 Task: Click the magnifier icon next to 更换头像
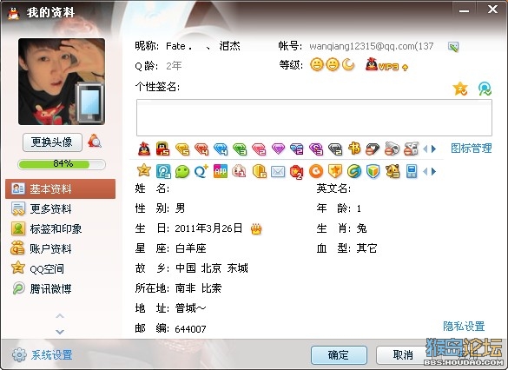[95, 142]
